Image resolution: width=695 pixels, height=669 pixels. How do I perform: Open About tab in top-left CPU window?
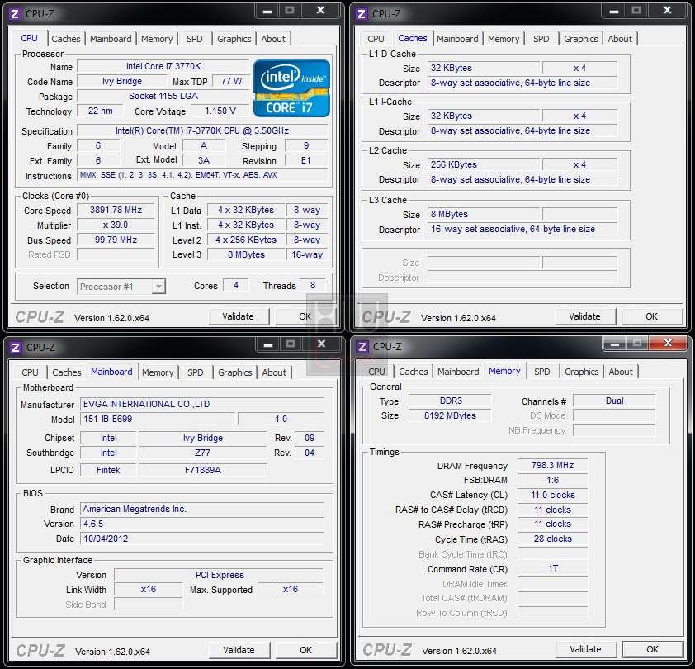point(273,39)
